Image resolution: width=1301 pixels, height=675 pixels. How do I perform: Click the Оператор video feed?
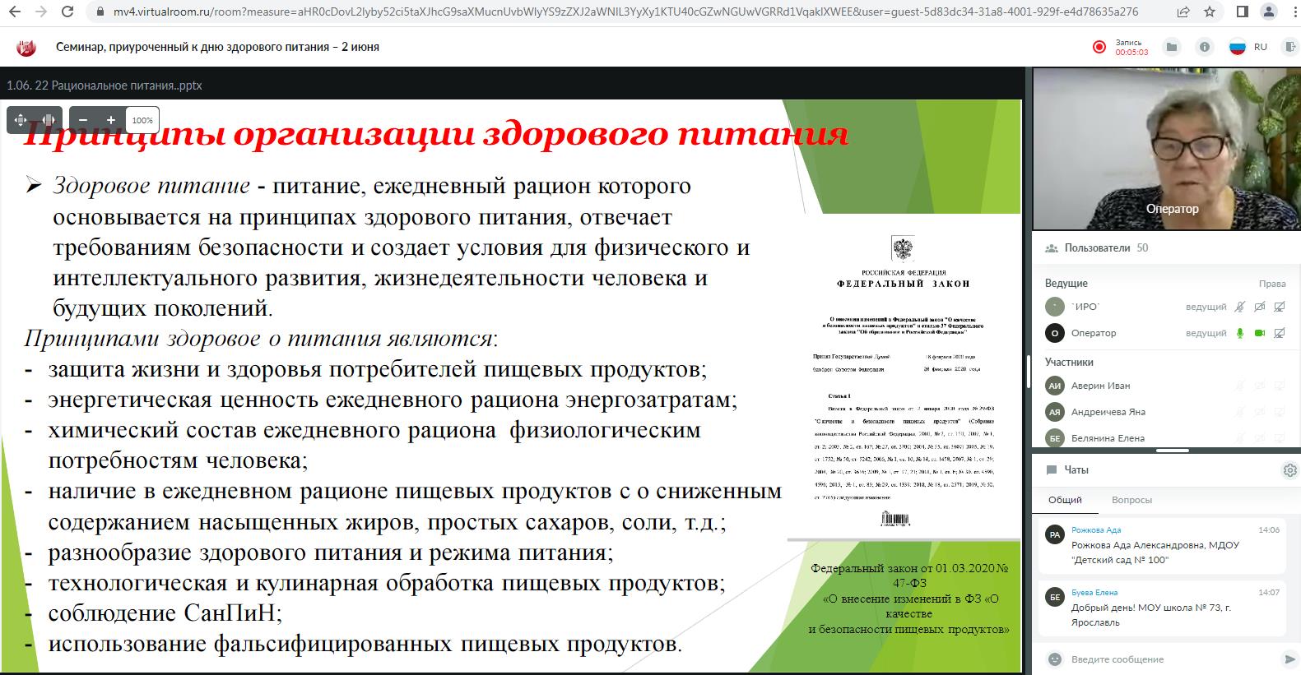pyautogui.click(x=1166, y=148)
